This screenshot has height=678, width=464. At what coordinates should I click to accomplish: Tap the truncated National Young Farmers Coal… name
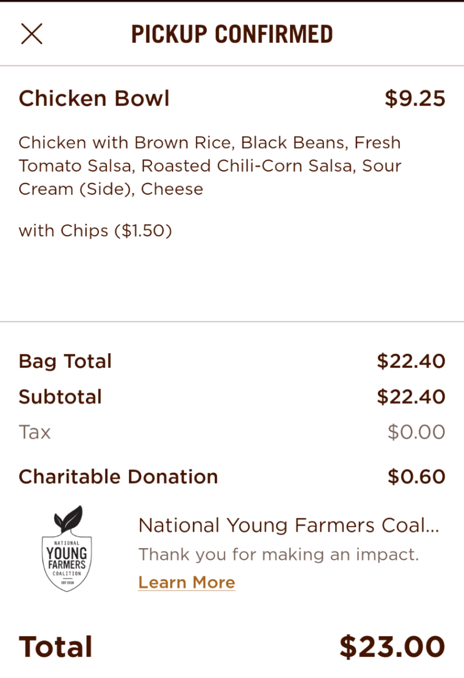point(288,525)
